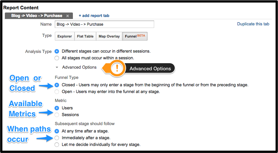Collapse the Advanced Options triangle
This screenshot has width=278, height=153.
(x=57, y=67)
